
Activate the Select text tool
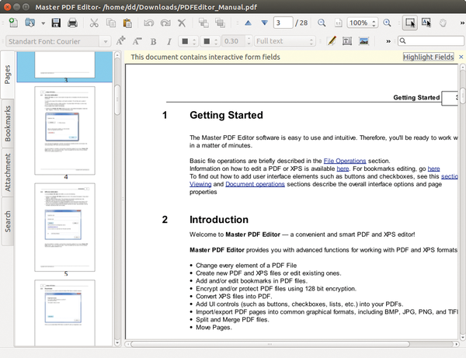click(x=426, y=23)
